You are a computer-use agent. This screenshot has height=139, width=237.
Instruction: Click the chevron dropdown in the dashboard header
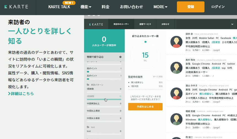point(233,24)
